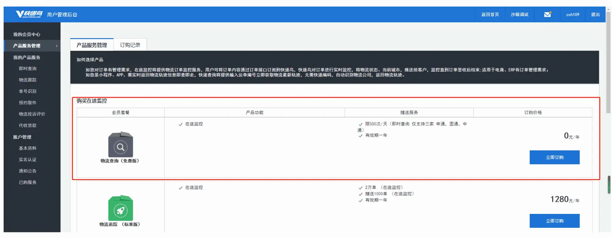Image resolution: width=612 pixels, height=238 pixels.
Task: Click 立即订购 for 1280元 standard plan
Action: [x=554, y=221]
